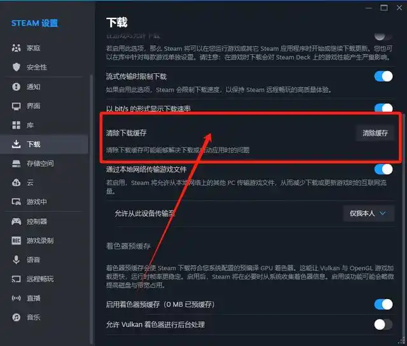Disable 通过本地网络传输游戏文件 switch
This screenshot has height=346, width=407.
point(383,169)
